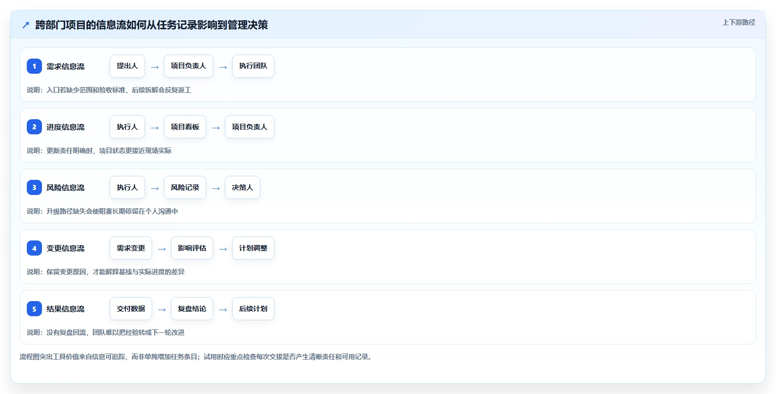Click the arrow between 需求变更 and 影响评估
The width and height of the screenshot is (776, 394).
[x=162, y=249]
